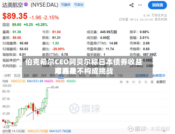Click the chart low label 3.01
Image resolution: width=175 pixels, height=134 pixels.
click(15, 125)
